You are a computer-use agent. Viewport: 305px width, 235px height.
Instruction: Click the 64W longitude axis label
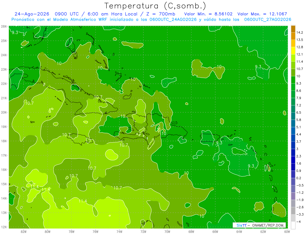(239, 231)
